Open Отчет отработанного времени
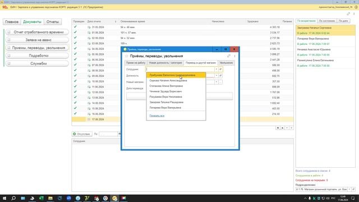The image size is (359, 202). (37, 32)
